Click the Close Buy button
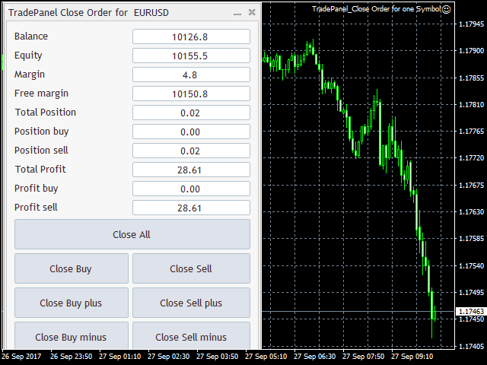 [71, 268]
